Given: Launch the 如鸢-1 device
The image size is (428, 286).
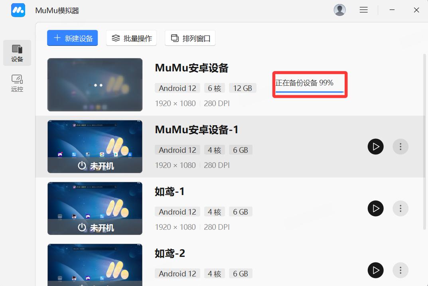Looking at the screenshot, I should click(376, 209).
